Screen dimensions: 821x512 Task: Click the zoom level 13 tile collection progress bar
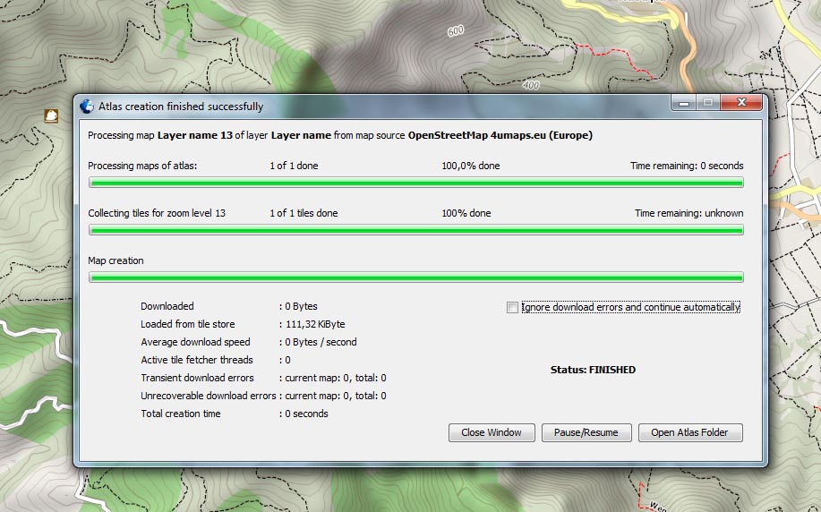415,230
